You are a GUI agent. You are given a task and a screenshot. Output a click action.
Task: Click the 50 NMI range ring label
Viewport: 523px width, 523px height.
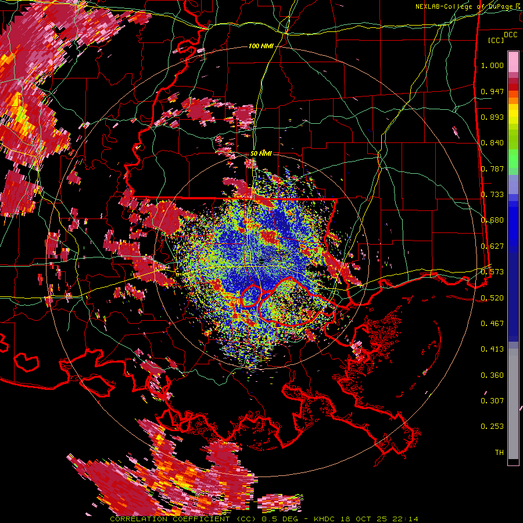[261, 153]
